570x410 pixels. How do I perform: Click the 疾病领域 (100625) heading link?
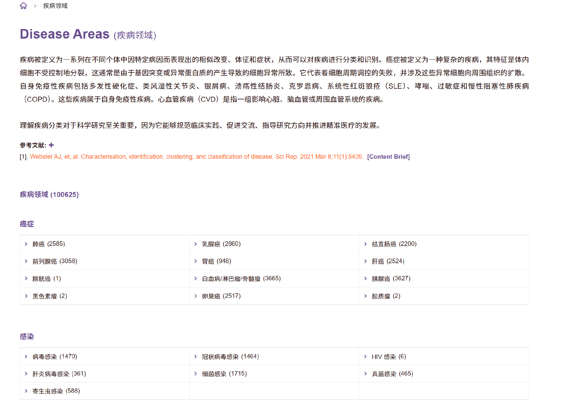point(49,195)
